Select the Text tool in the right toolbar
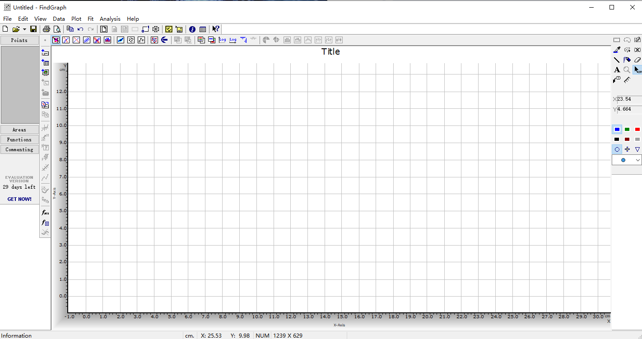 pyautogui.click(x=617, y=70)
